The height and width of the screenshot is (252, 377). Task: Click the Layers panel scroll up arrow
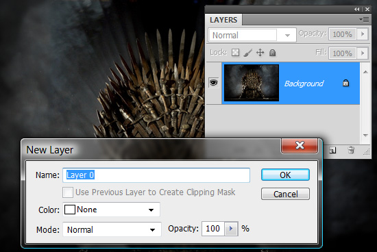pyautogui.click(x=365, y=72)
